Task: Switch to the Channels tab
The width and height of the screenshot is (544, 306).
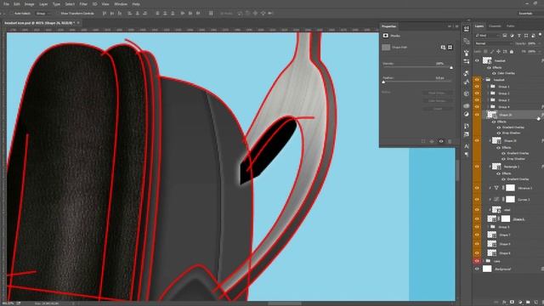Action: click(x=495, y=26)
